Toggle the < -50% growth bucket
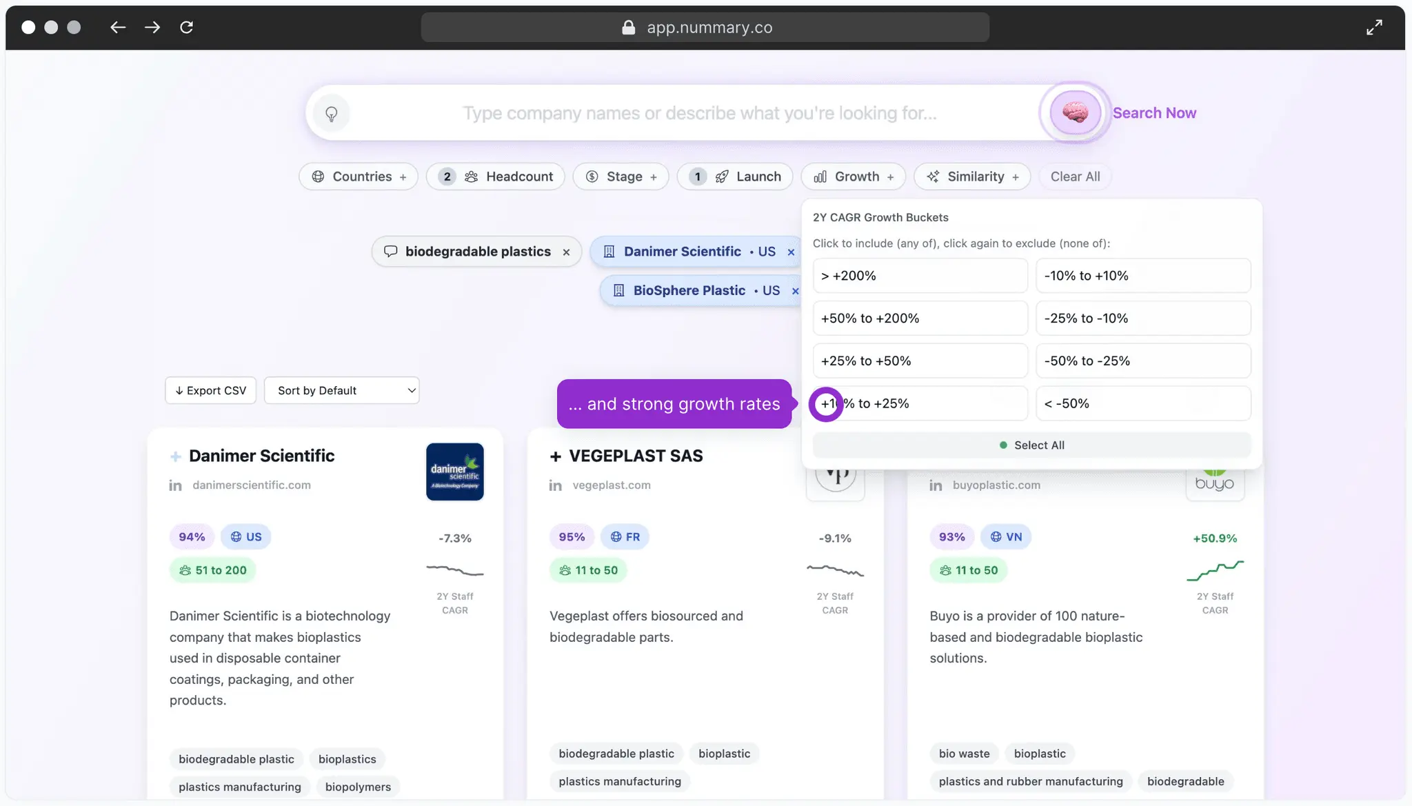Viewport: 1412px width, 806px height. click(1143, 404)
